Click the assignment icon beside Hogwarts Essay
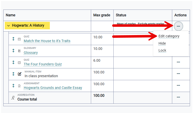The height and width of the screenshot is (113, 193). (x=19, y=86)
